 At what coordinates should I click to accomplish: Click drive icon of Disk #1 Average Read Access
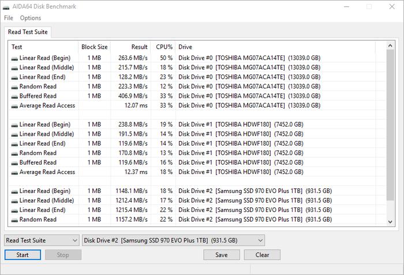coord(14,173)
